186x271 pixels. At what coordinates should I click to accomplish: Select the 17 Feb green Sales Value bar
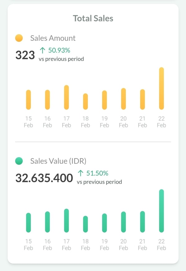click(66, 221)
